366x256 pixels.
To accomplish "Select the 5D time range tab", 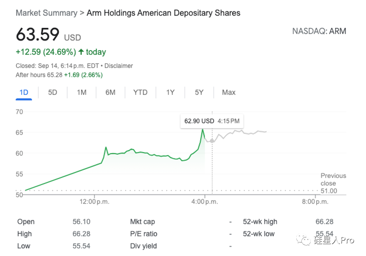I will (52, 92).
